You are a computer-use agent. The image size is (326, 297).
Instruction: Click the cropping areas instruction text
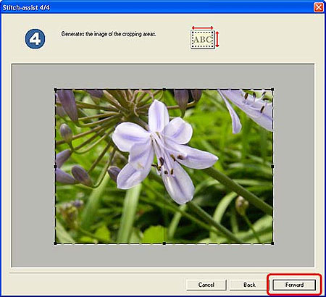[109, 34]
